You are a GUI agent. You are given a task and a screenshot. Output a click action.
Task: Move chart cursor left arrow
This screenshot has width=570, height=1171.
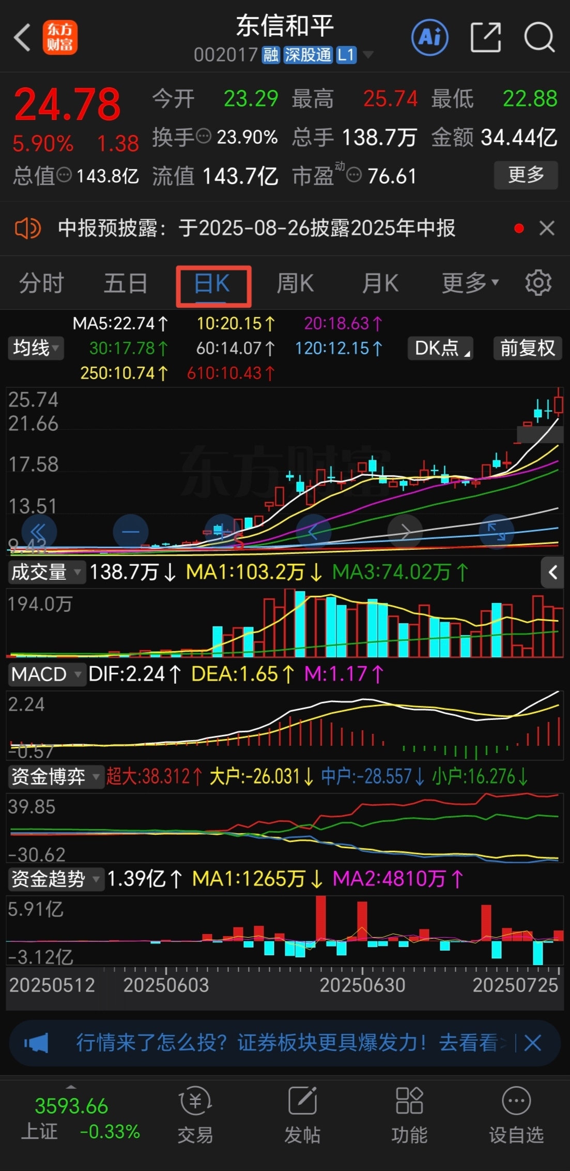point(313,531)
